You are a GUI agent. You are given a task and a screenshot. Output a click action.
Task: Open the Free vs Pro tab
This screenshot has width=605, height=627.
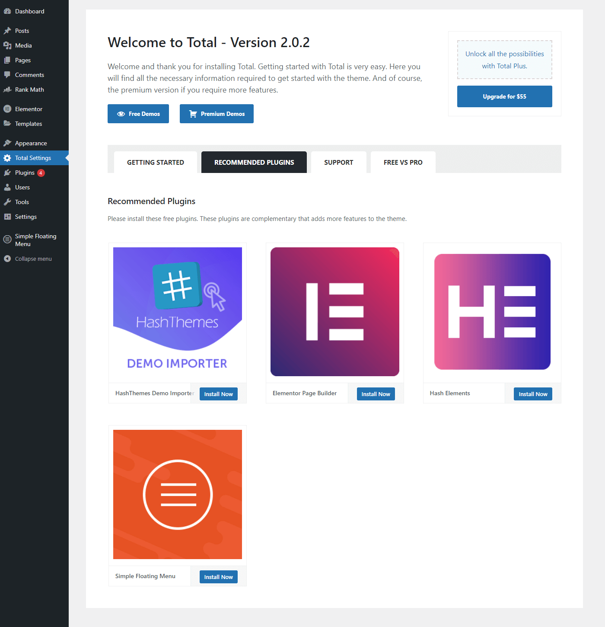point(403,162)
